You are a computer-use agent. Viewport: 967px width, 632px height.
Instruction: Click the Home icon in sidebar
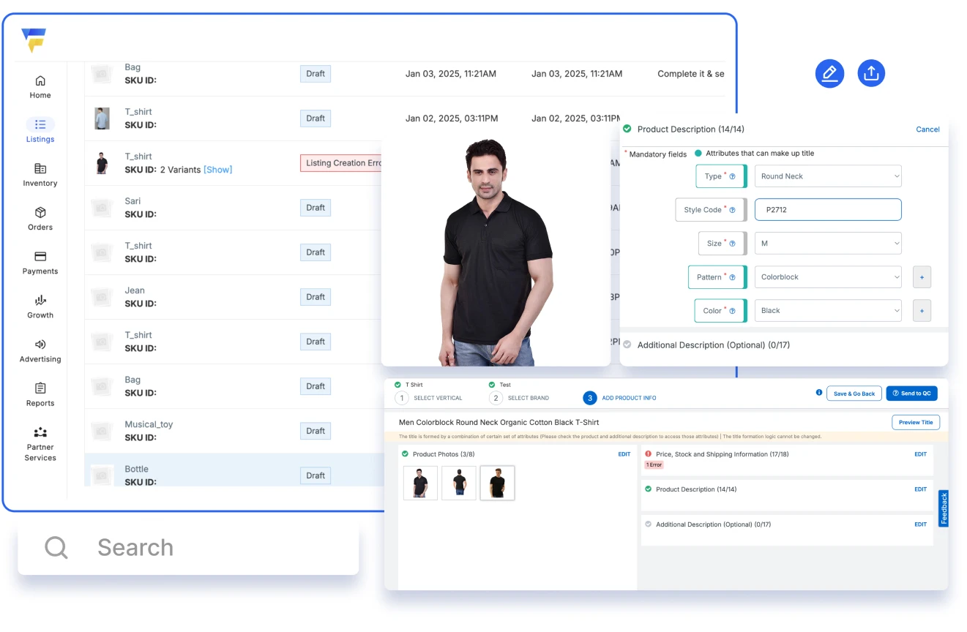40,80
